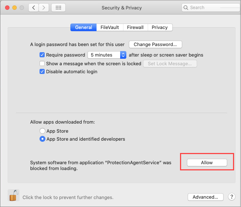
Task: Open the 5 minutes delay dropdown
Action: [107, 55]
